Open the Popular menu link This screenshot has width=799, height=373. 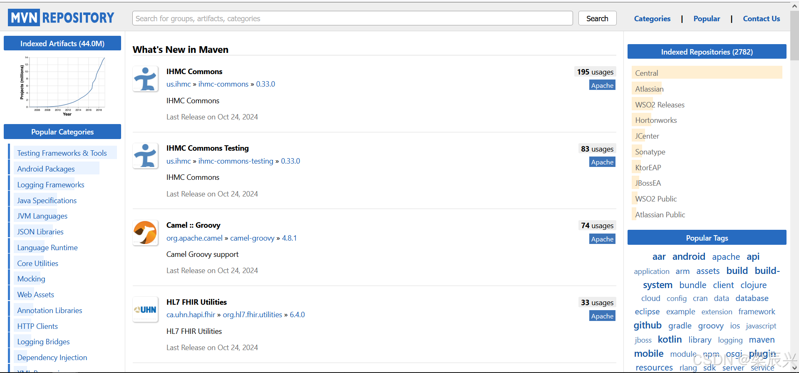(x=707, y=19)
